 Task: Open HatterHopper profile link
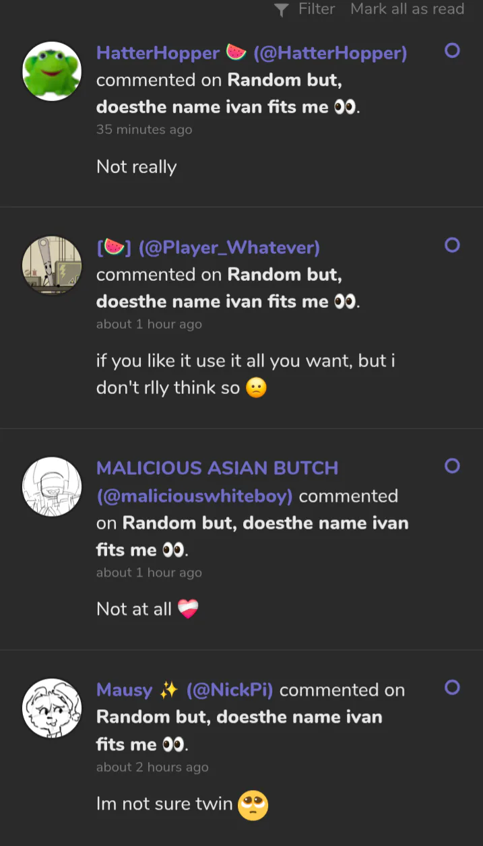(251, 53)
